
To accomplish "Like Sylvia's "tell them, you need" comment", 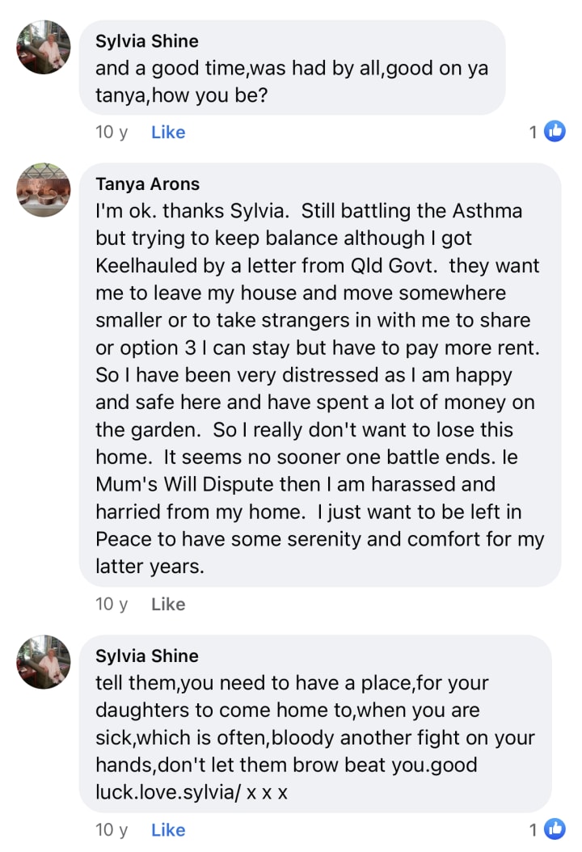I will coord(168,830).
